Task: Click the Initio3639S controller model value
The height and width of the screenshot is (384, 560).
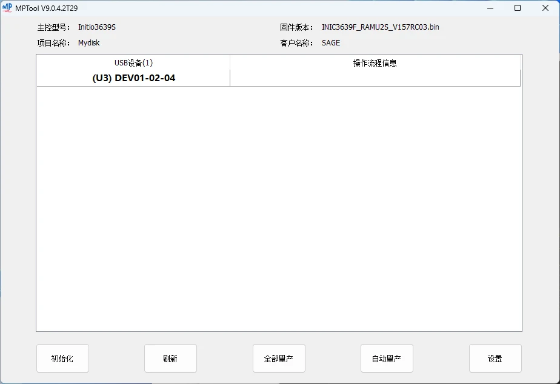Action: click(97, 27)
